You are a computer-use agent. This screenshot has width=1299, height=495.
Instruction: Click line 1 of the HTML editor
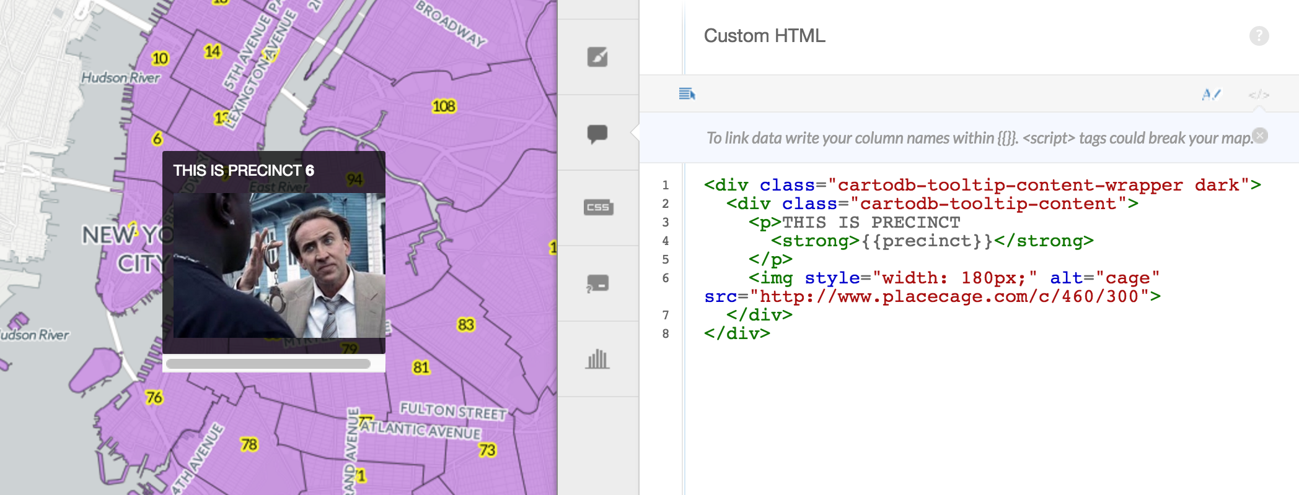click(x=982, y=185)
